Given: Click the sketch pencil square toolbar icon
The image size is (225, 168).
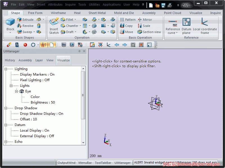Looking at the screenshot, I should tap(92, 45).
